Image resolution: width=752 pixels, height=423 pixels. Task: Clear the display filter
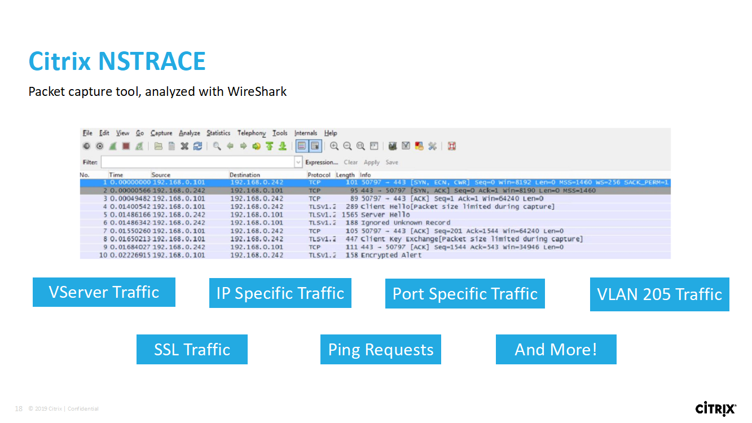point(351,162)
